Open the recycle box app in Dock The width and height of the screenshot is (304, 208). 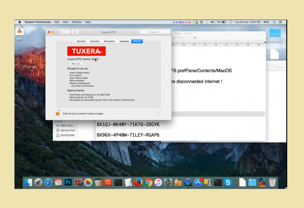tap(178, 182)
